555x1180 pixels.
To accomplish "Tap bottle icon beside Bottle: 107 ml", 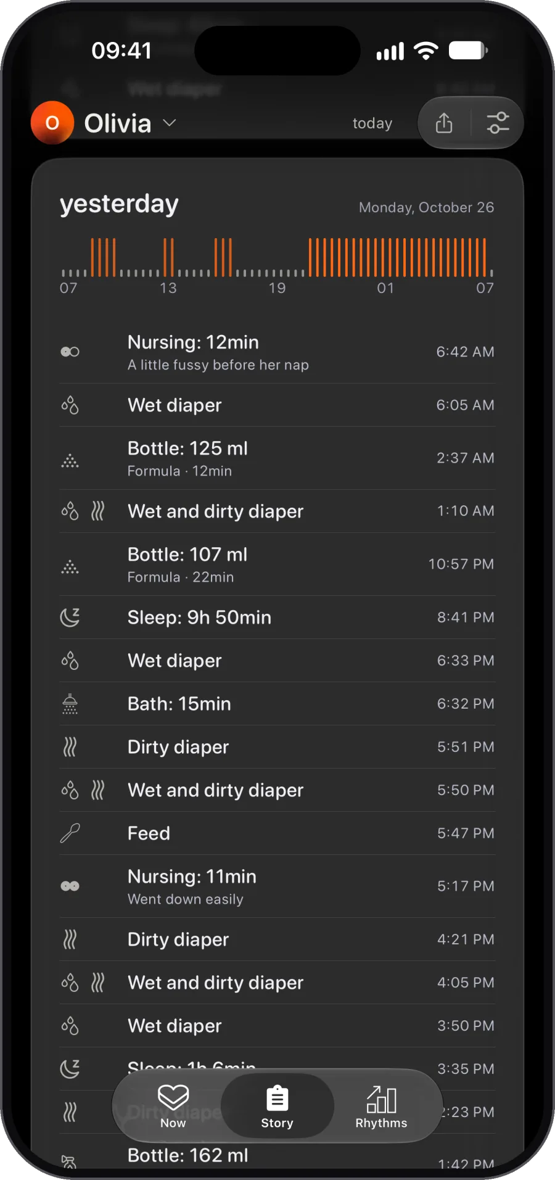I will point(70,566).
